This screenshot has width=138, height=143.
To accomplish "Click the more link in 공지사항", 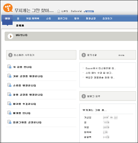I will (121, 55).
